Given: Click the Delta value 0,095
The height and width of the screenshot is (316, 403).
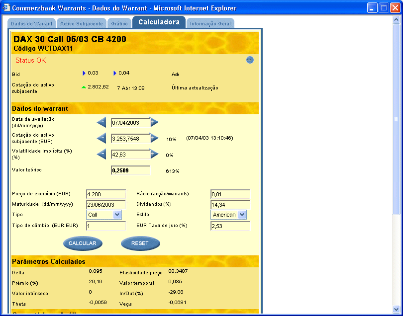Looking at the screenshot, I should coord(96,271).
